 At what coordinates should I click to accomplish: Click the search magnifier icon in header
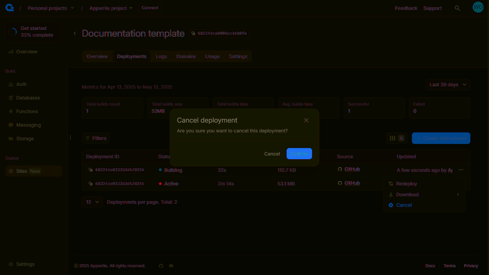tap(457, 8)
